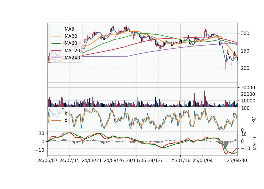The image size is (264, 189).
Task: Click the 25/01/16 date label
Action: pos(180,161)
